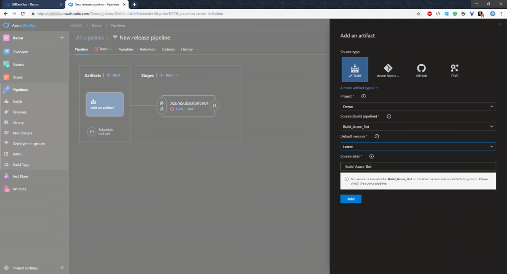
Task: Select the Build source type icon
Action: coord(355,70)
